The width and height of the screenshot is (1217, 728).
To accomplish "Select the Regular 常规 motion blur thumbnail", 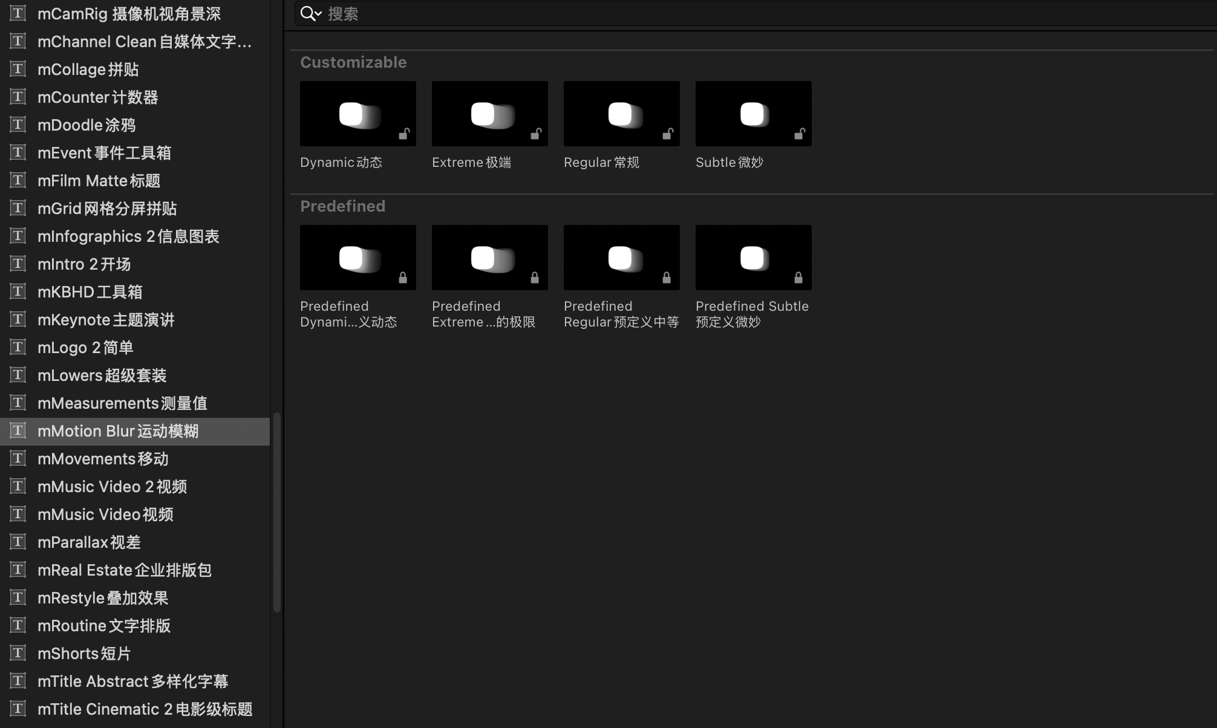I will (622, 114).
